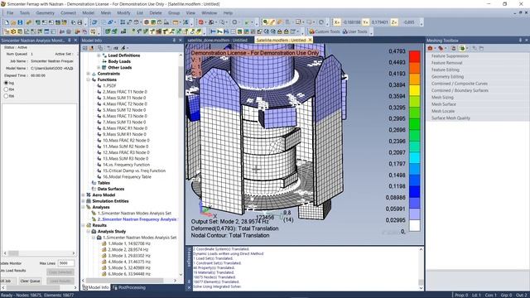
Task: Click the green icon in Meshing Toolbox toolbar
Action: click(462, 48)
